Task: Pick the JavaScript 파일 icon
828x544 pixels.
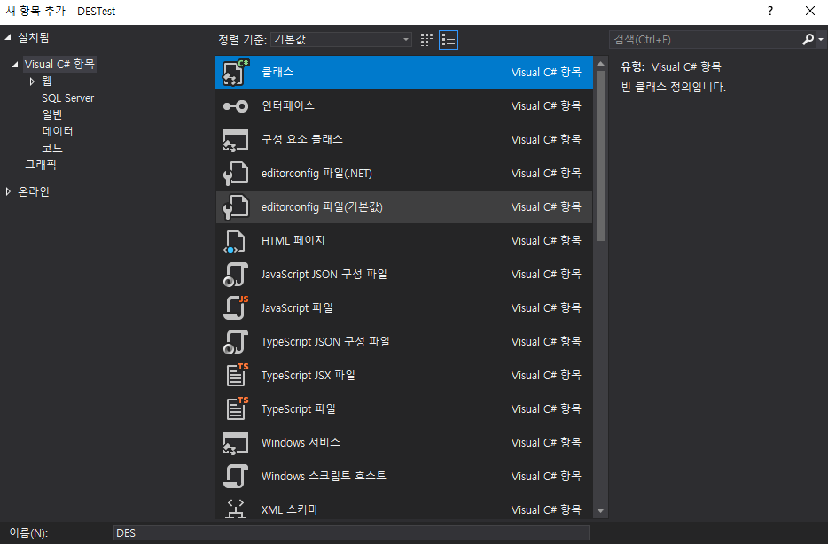Action: point(236,308)
